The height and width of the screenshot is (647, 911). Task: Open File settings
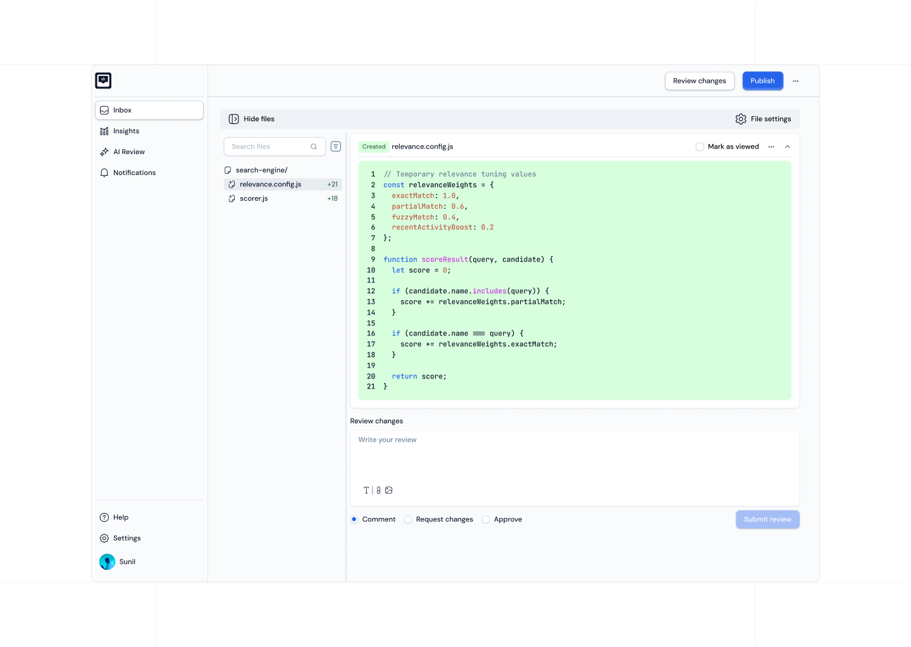point(763,119)
